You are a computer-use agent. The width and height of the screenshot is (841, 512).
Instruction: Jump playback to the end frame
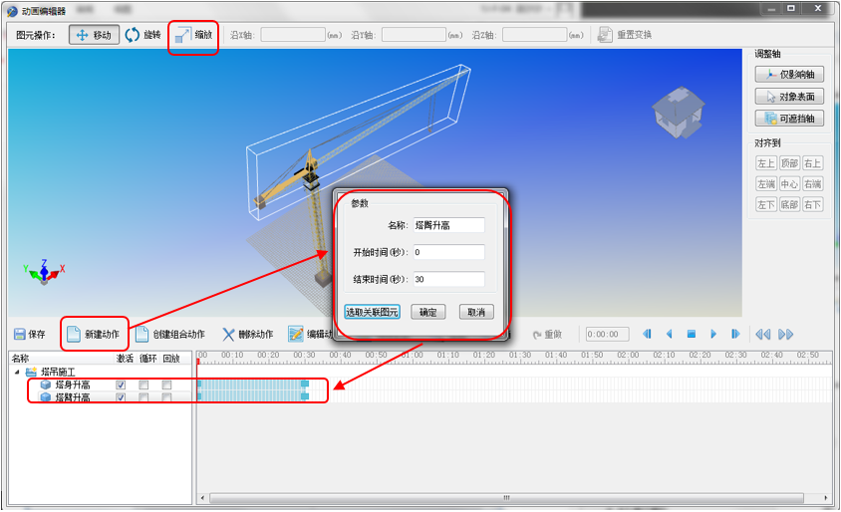(x=735, y=334)
